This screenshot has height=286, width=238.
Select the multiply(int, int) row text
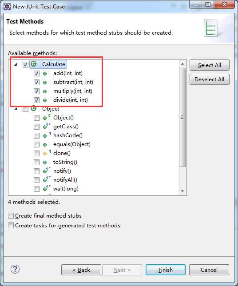(x=73, y=91)
